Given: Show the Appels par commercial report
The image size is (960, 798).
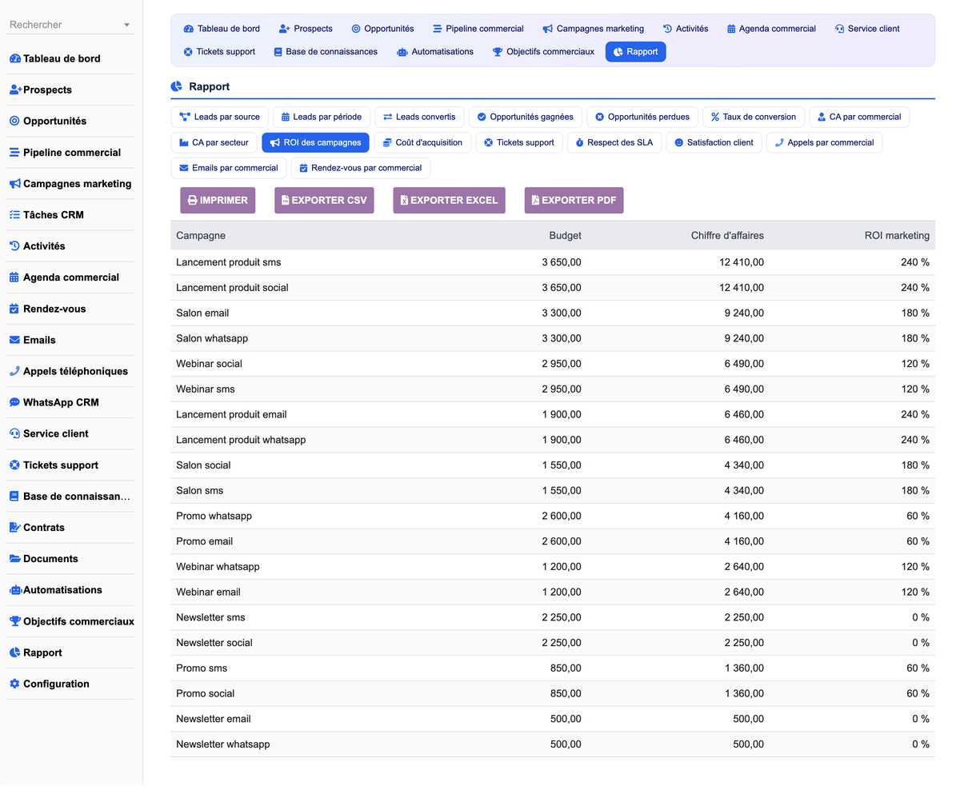Looking at the screenshot, I should 824,143.
